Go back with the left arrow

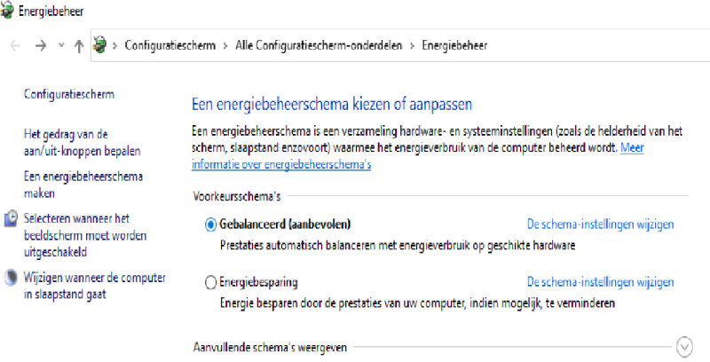15,45
